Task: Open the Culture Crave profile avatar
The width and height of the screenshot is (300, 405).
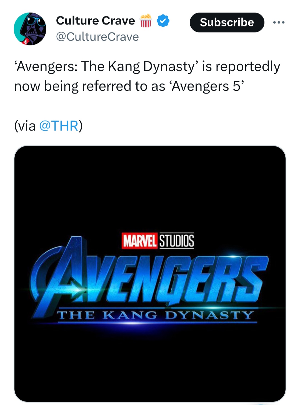Action: [x=30, y=29]
